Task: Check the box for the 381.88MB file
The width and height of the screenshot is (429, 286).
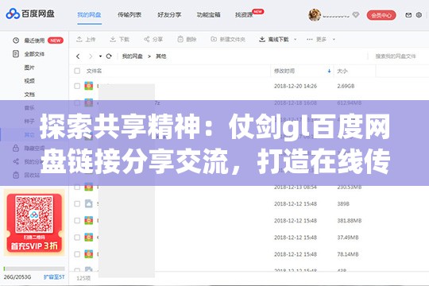Action: [77, 221]
